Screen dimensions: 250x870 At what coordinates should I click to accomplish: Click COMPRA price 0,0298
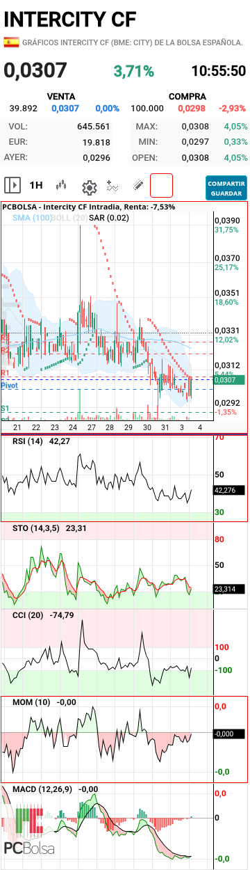192,109
